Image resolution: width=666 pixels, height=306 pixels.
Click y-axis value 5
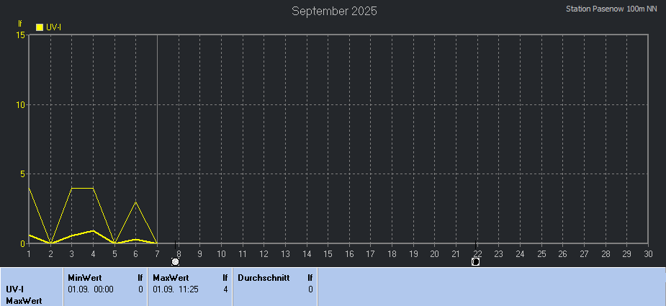[22, 174]
